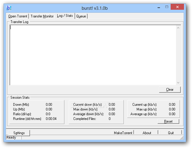
Task: Click the Runtime (dd:hh:mm) label
Action: coord(27,119)
